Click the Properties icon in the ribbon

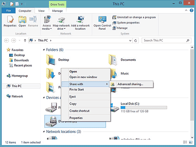pos(10,22)
